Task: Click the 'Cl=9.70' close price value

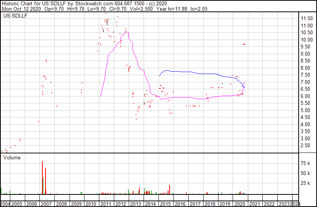Action: pyautogui.click(x=118, y=9)
